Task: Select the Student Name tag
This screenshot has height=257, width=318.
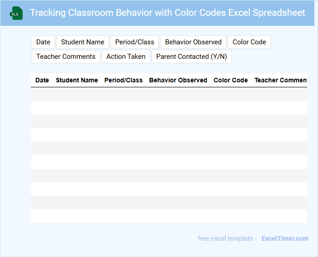Action: [x=82, y=42]
